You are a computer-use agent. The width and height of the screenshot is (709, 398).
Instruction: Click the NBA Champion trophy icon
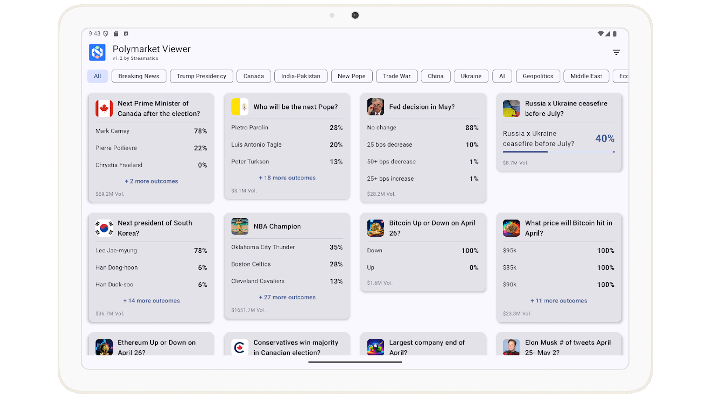coord(240,226)
